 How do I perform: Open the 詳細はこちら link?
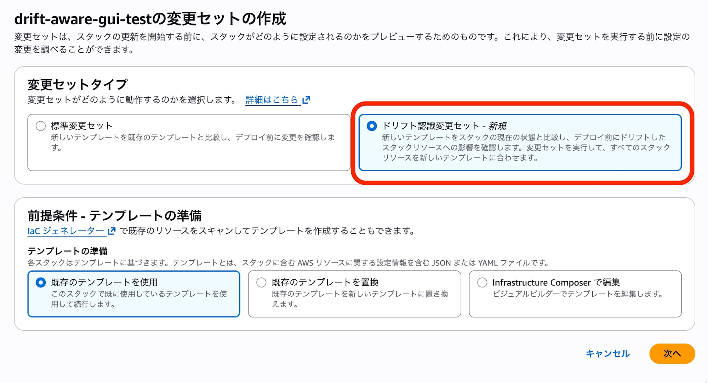pyautogui.click(x=272, y=100)
